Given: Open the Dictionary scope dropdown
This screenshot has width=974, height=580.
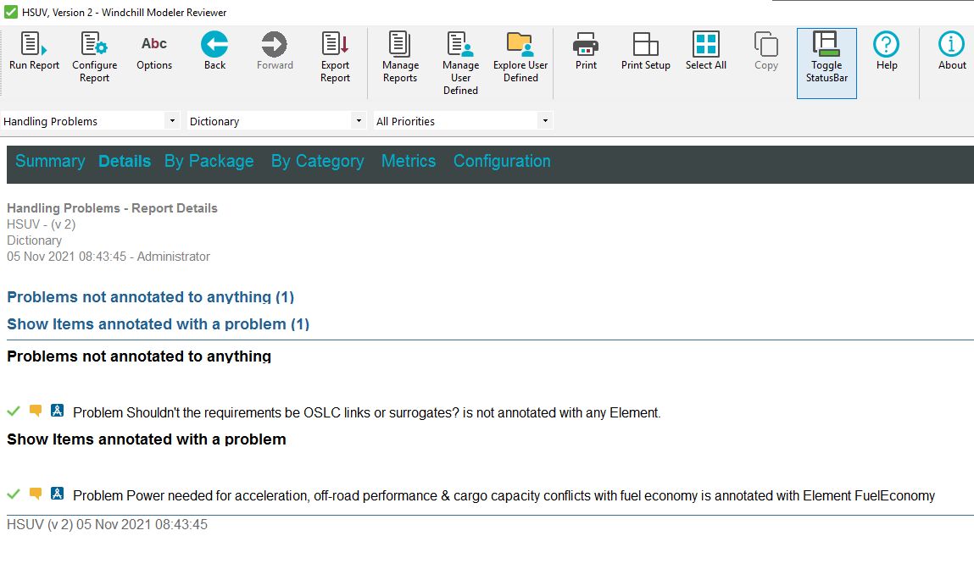Looking at the screenshot, I should pos(359,120).
